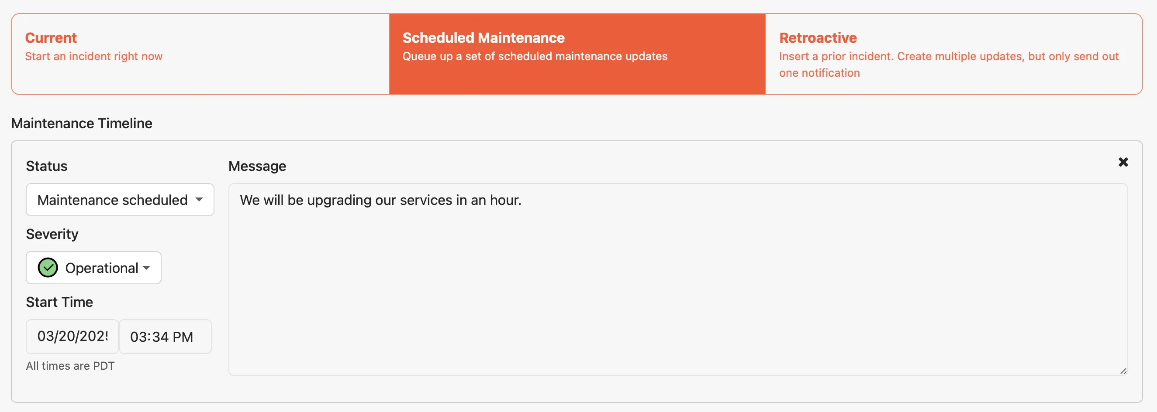1157x412 pixels.
Task: Select the maintenance message text
Action: (x=380, y=200)
